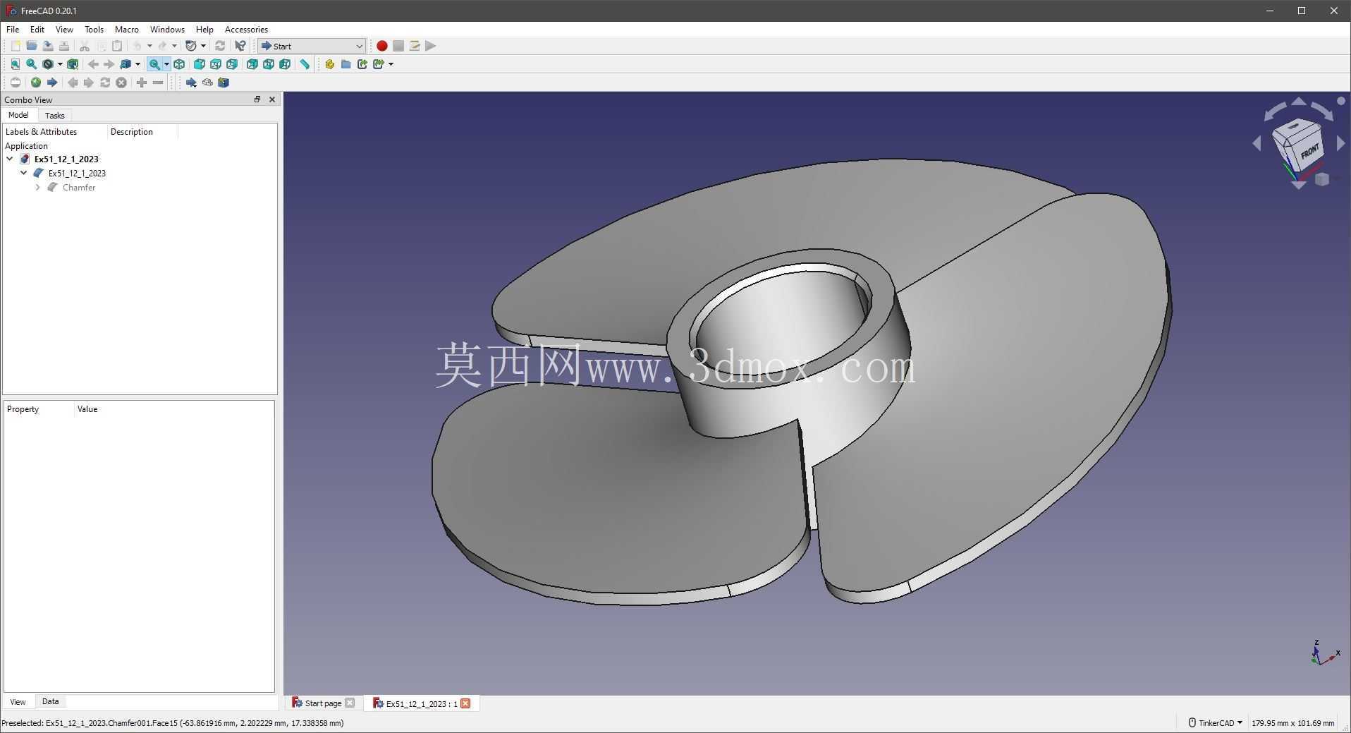Fit all content to the view
The height and width of the screenshot is (733, 1351).
point(16,64)
